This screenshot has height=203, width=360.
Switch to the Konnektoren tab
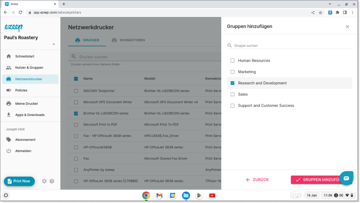[128, 40]
